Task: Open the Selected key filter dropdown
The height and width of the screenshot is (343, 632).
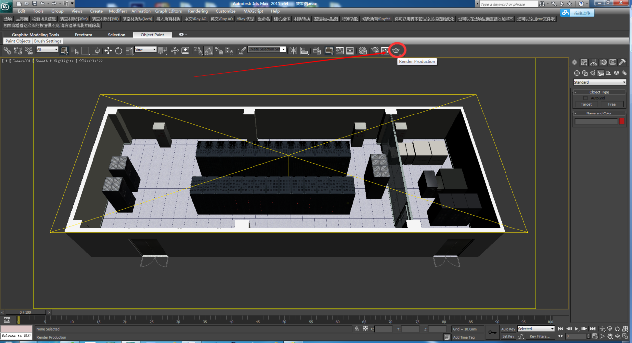Action: [x=536, y=329]
